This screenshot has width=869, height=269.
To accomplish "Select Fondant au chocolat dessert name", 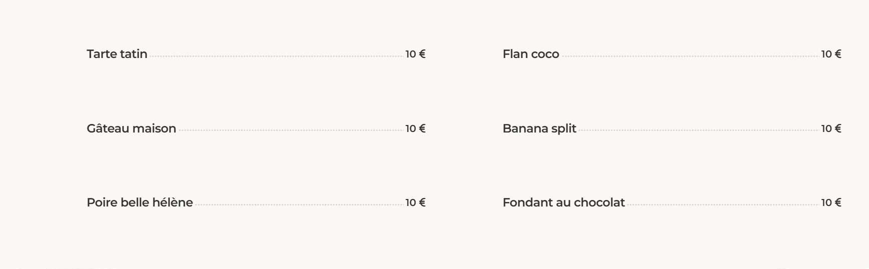I will pyautogui.click(x=563, y=202).
